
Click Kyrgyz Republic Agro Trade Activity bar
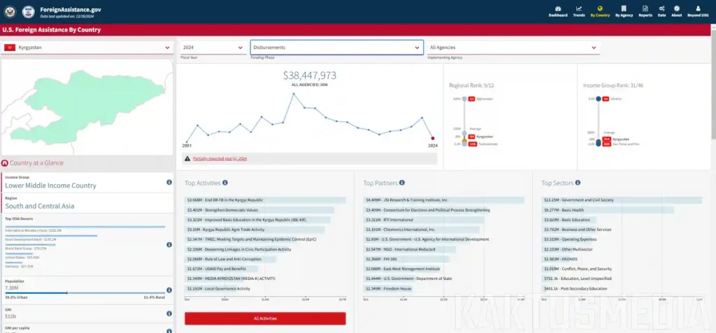(x=255, y=230)
